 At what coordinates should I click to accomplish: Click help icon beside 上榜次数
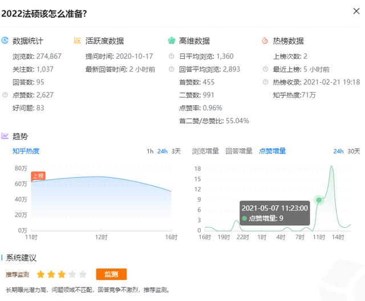click(265, 56)
